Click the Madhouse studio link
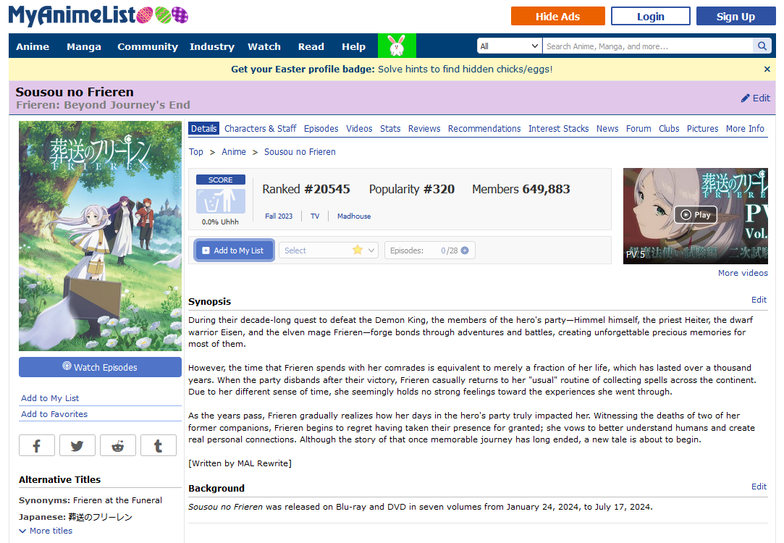This screenshot has height=543, width=784. pos(354,216)
